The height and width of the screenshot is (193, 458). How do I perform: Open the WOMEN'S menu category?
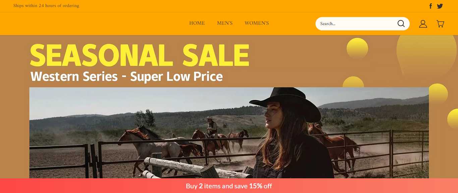pyautogui.click(x=257, y=23)
